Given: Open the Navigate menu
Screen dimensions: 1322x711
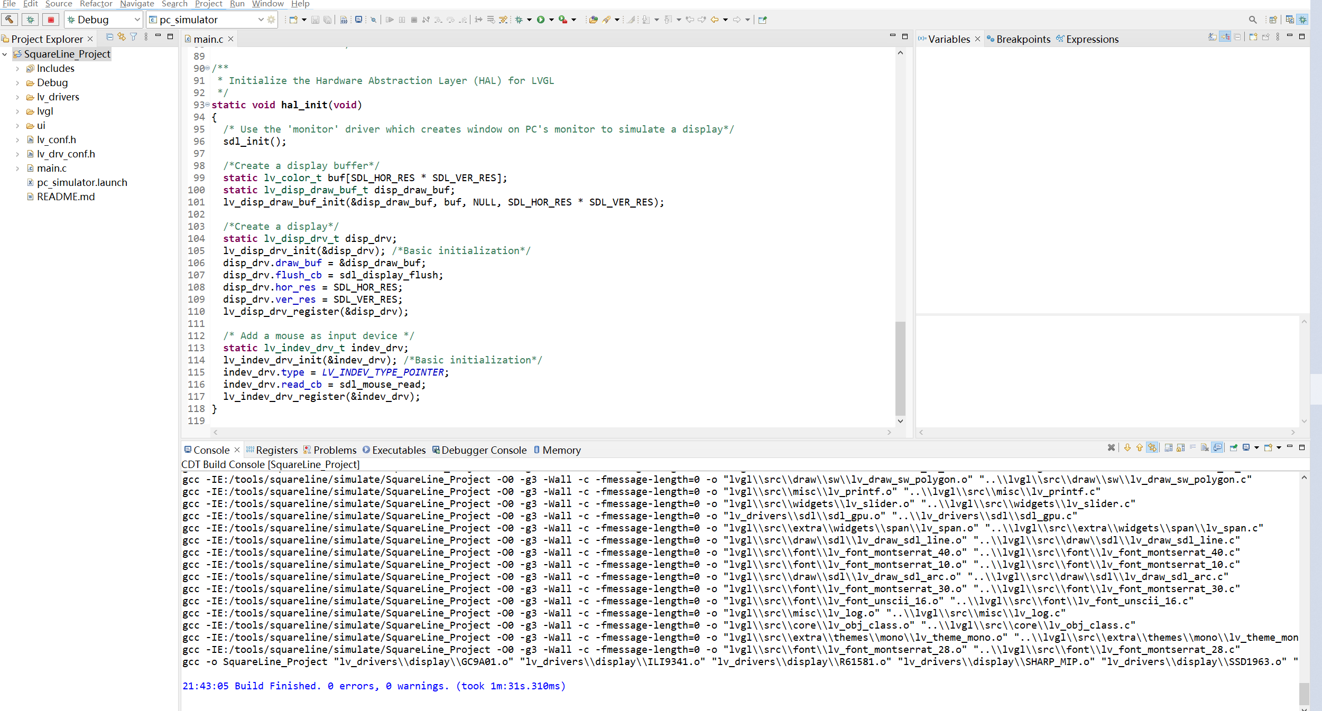Looking at the screenshot, I should pyautogui.click(x=137, y=4).
